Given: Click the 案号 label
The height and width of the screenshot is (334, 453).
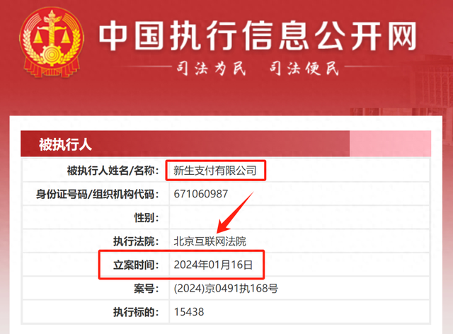Looking at the screenshot, I should click(147, 288).
